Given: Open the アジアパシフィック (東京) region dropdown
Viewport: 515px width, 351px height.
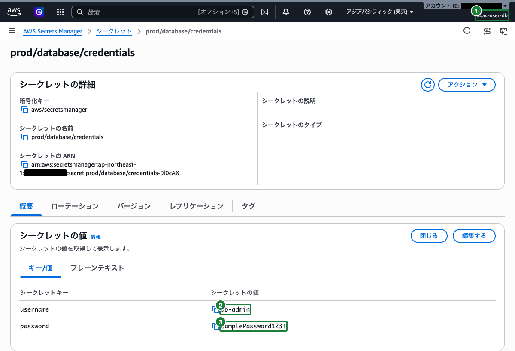Looking at the screenshot, I should tap(380, 12).
